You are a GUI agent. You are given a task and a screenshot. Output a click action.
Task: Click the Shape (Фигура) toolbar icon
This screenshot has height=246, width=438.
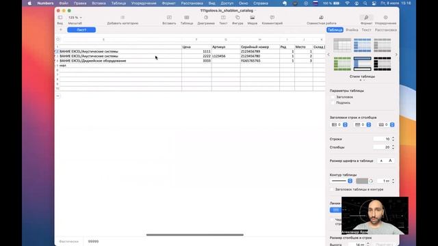pyautogui.click(x=237, y=18)
